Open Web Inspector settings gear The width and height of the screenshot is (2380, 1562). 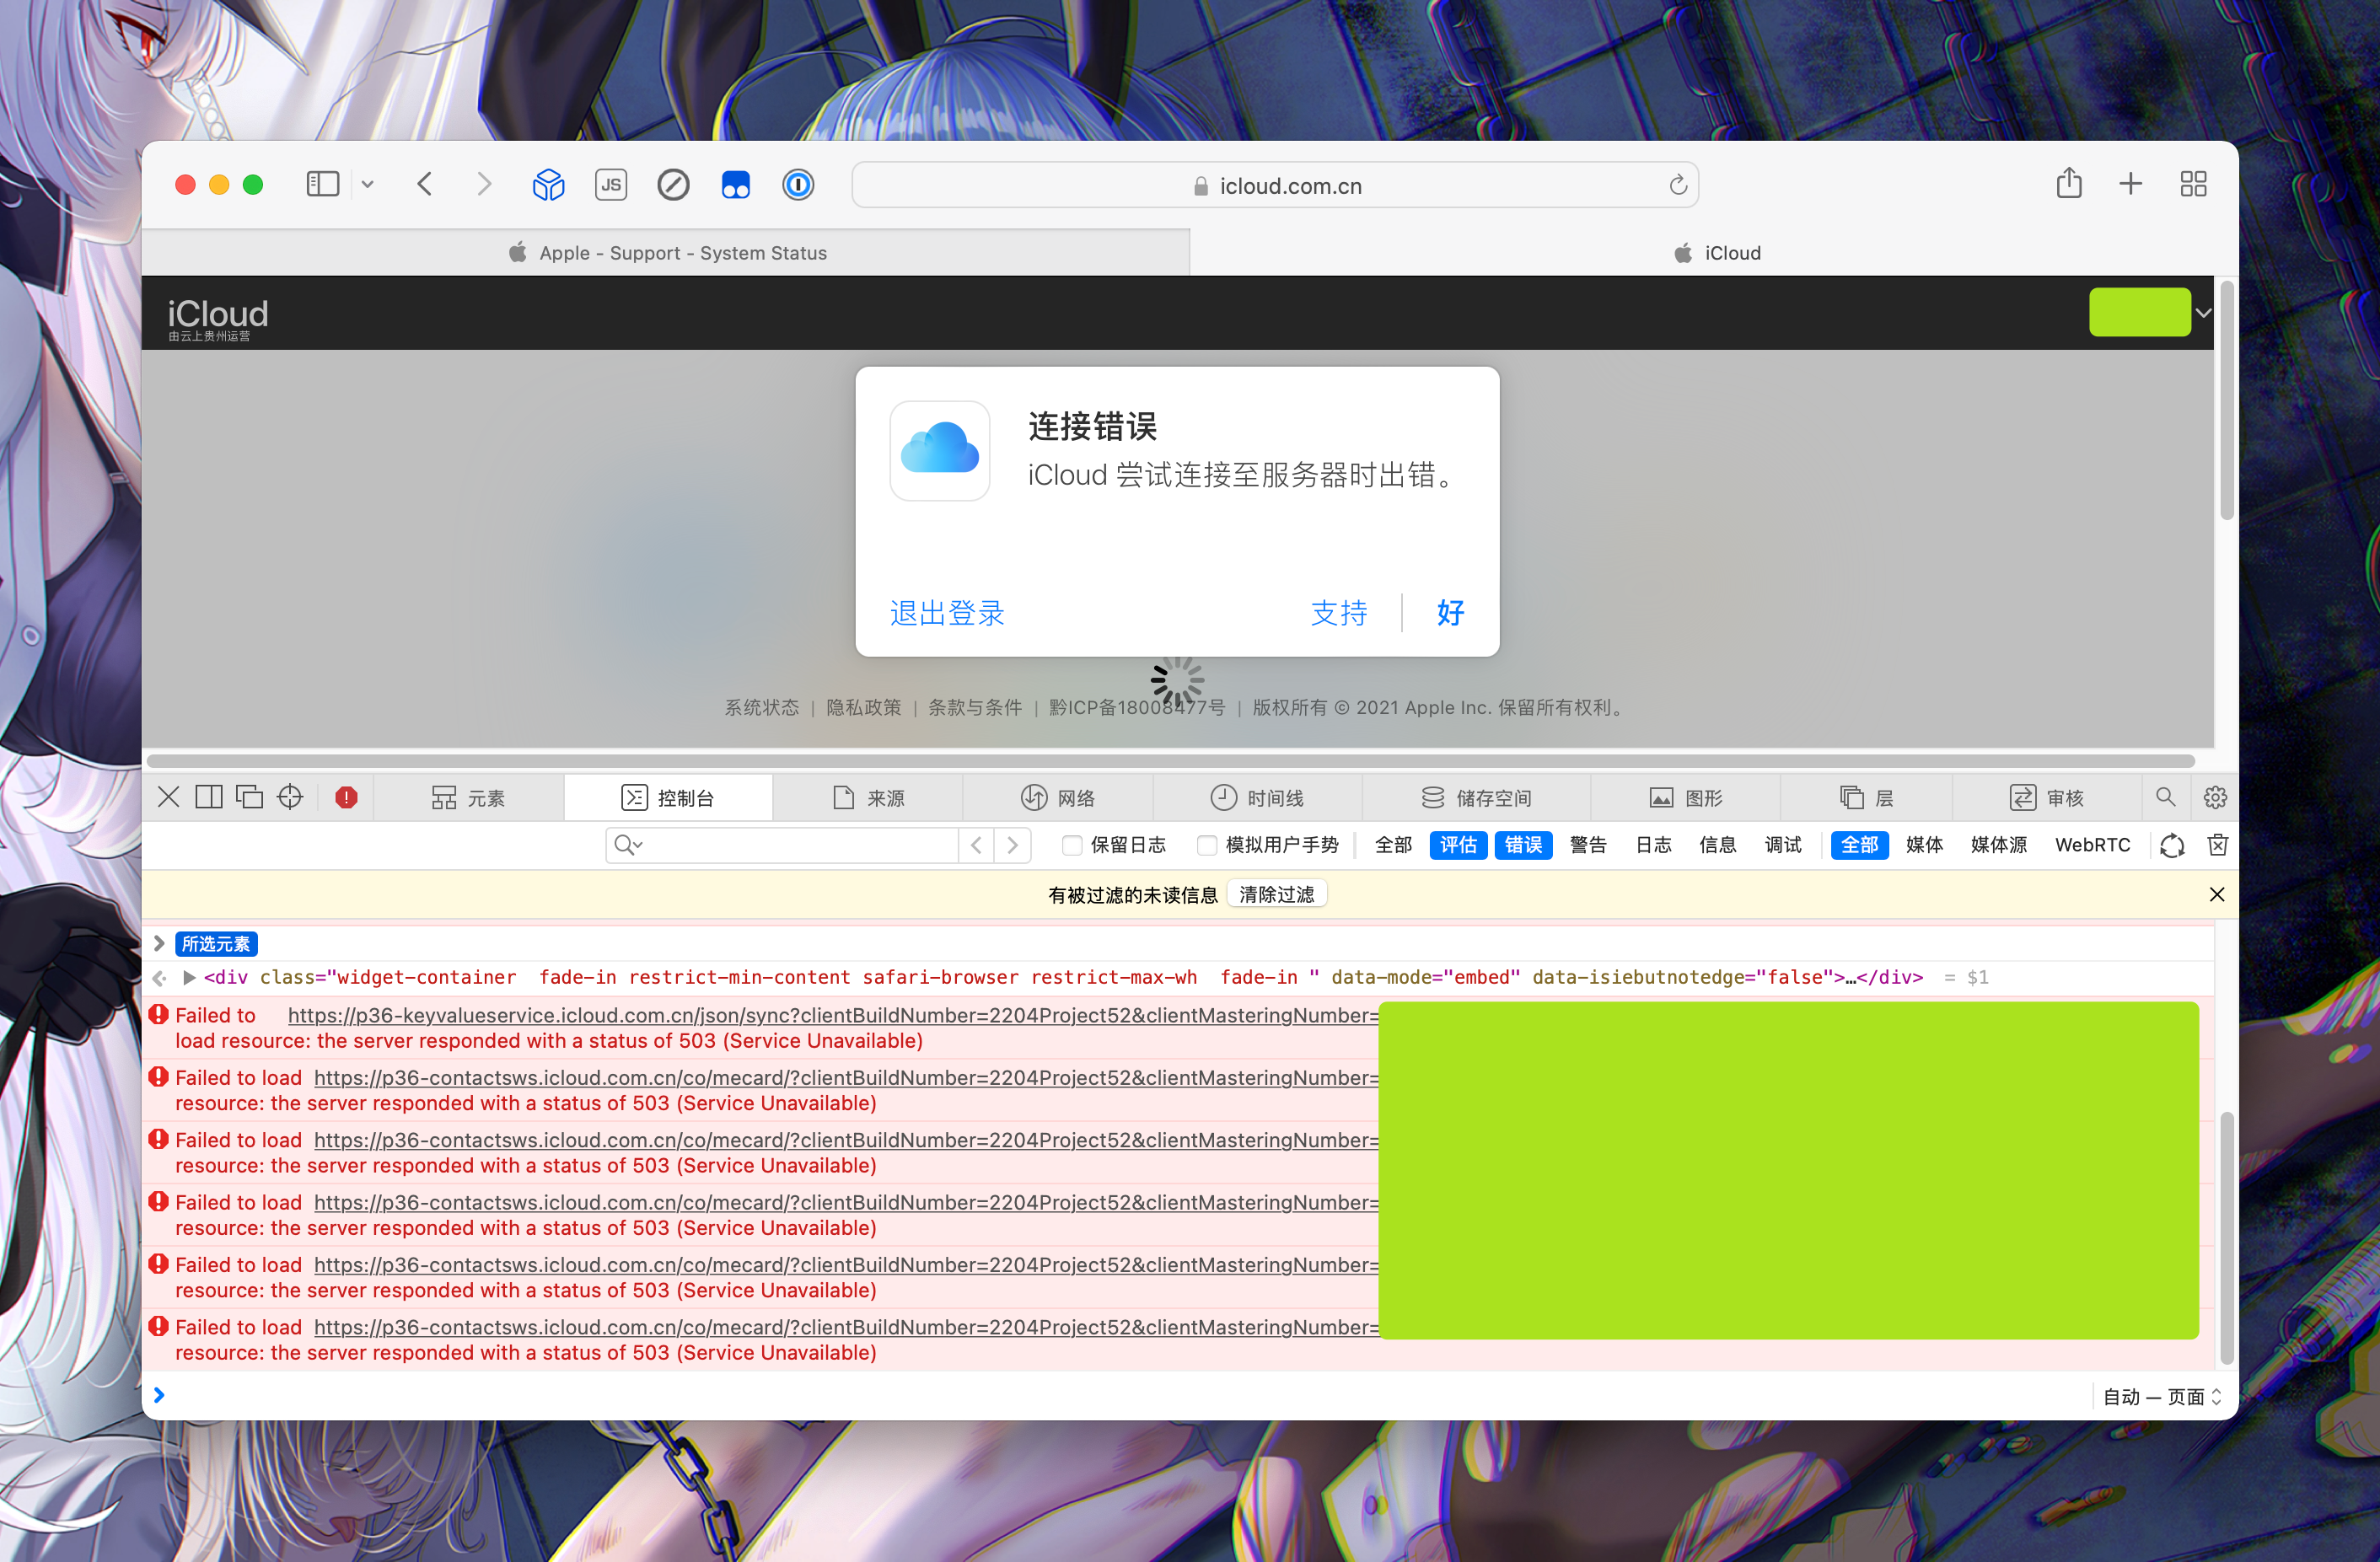pyautogui.click(x=2215, y=797)
